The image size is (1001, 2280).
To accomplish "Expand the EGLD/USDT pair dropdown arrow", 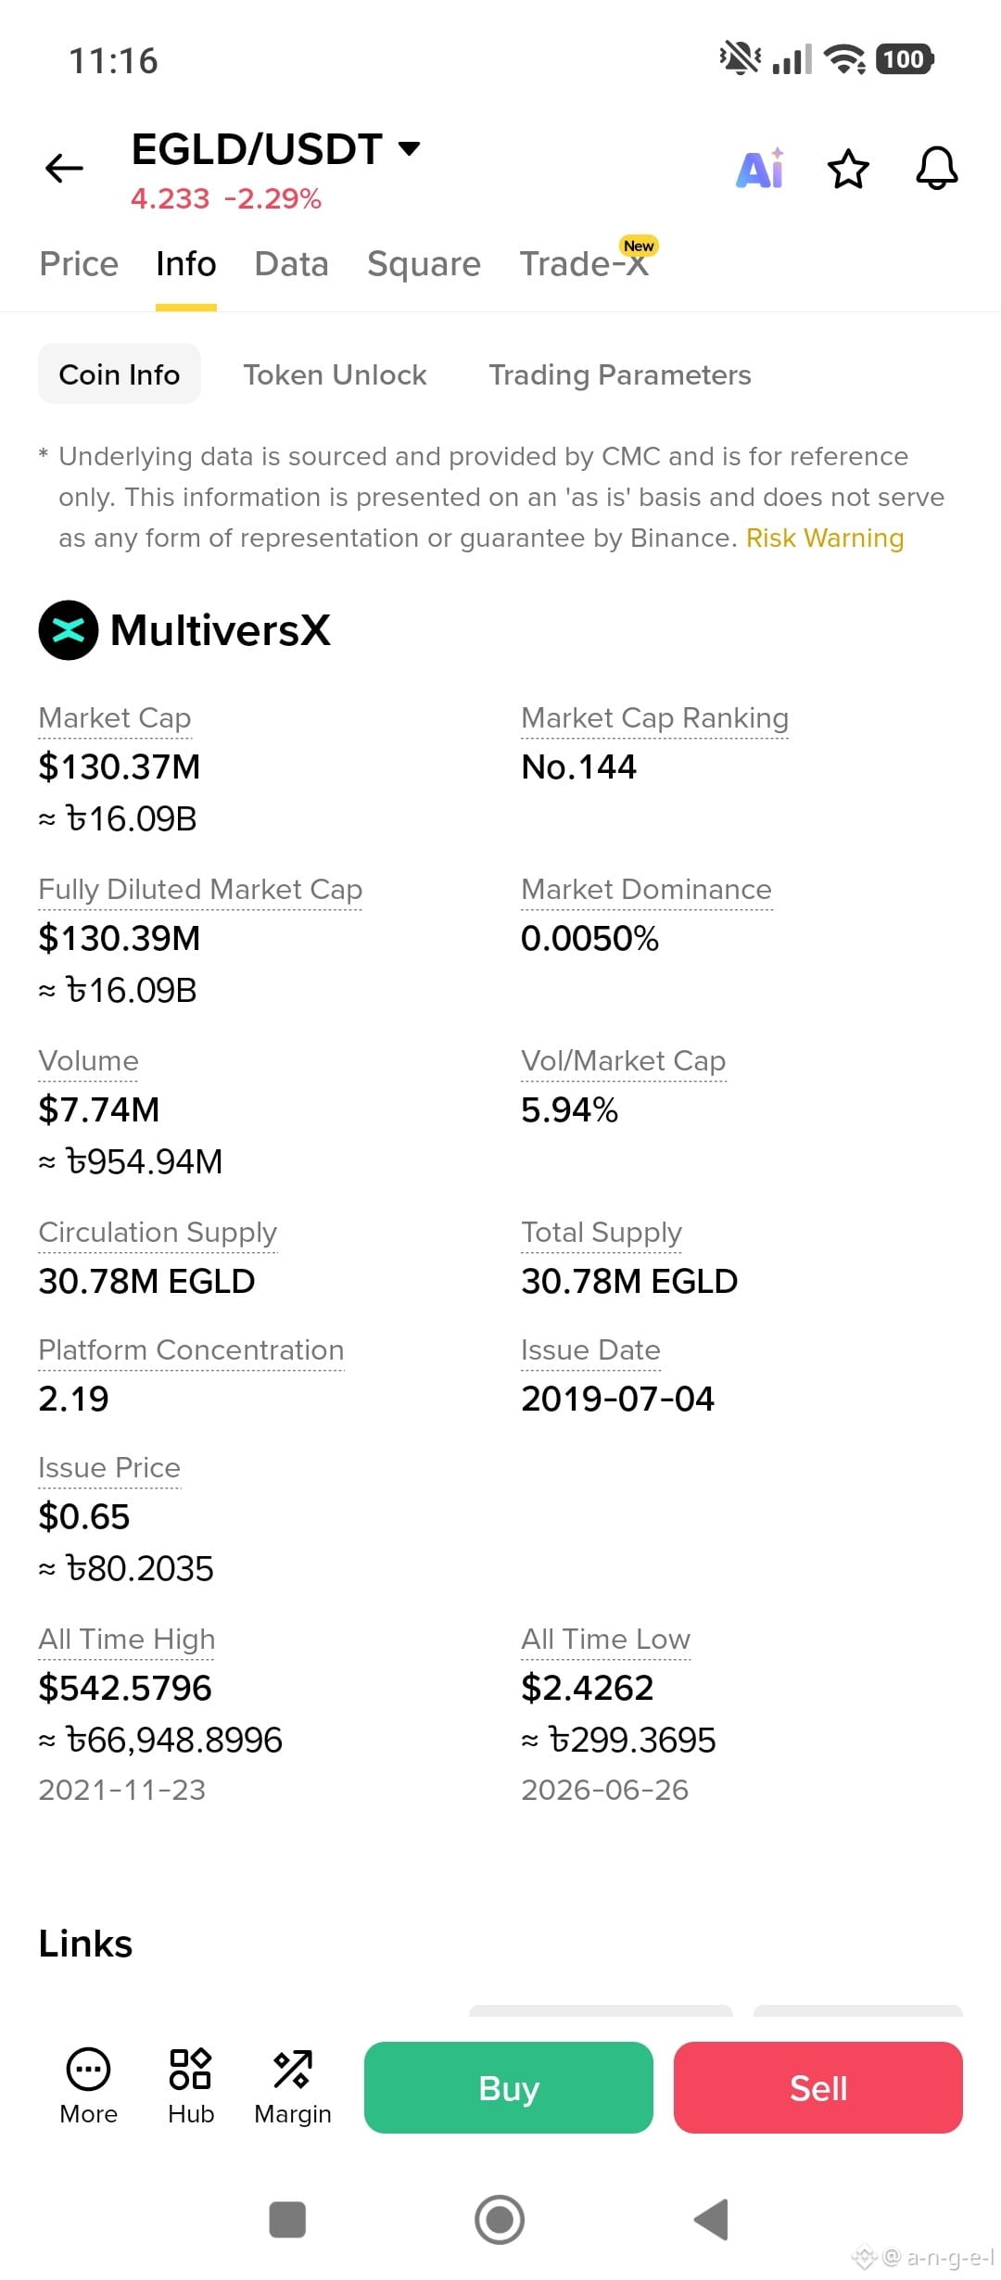I will click(x=409, y=148).
